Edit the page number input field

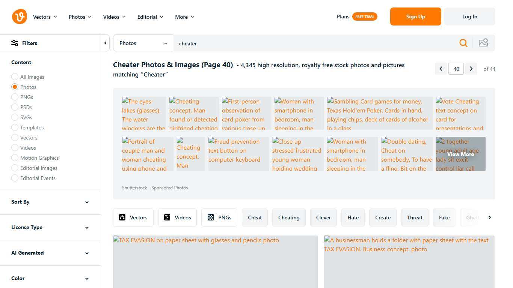[456, 69]
